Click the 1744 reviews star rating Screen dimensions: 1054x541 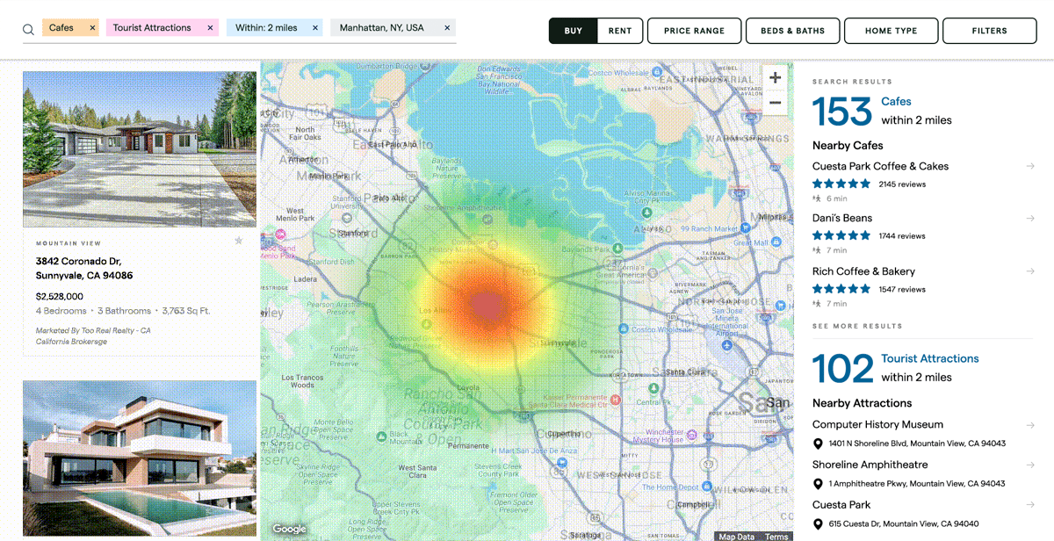[x=841, y=235]
